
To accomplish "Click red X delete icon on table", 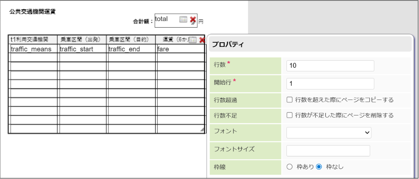I will [202, 40].
